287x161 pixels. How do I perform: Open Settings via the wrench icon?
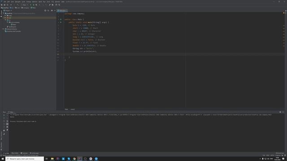[50, 5]
